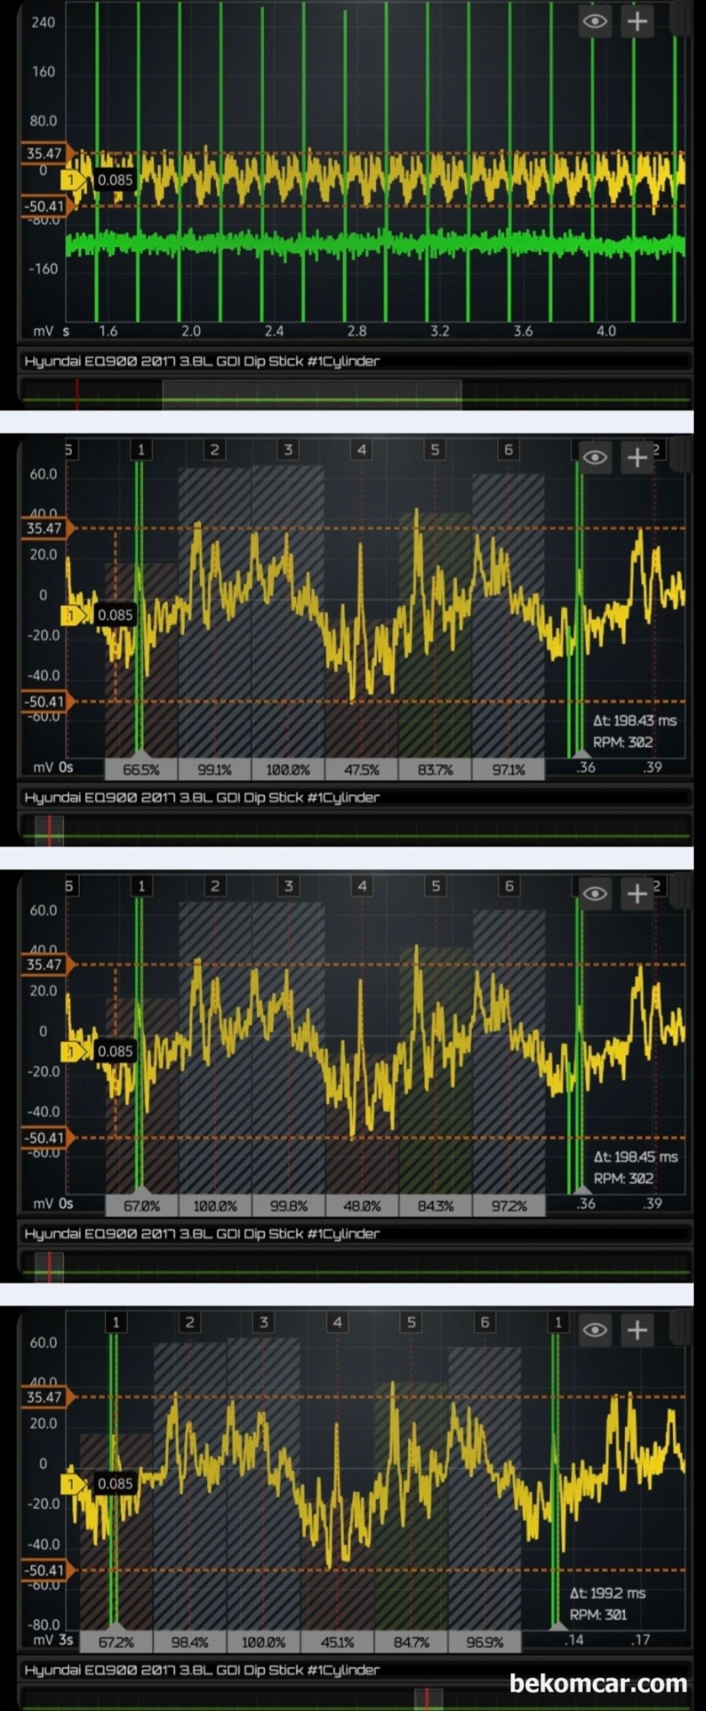Click the Δt 199.2 ms readout
The image size is (706, 1711).
pyautogui.click(x=608, y=1592)
